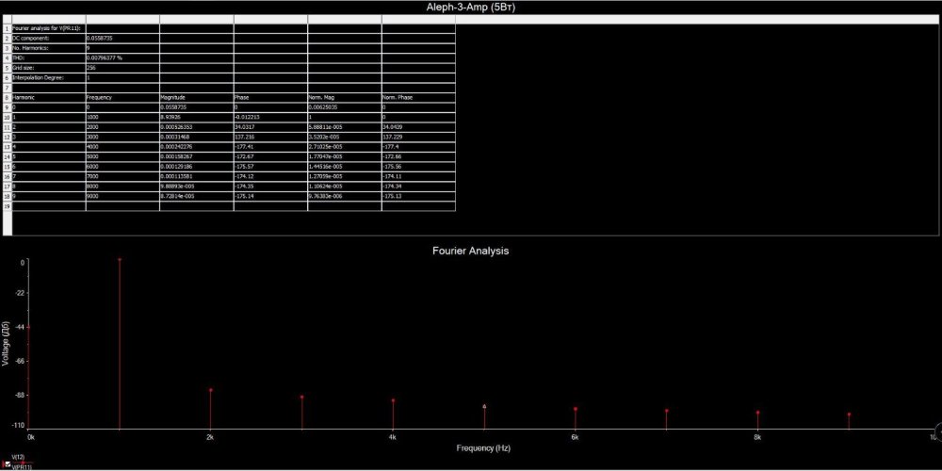Click the 2 kHz harmonic data point

tap(211, 390)
